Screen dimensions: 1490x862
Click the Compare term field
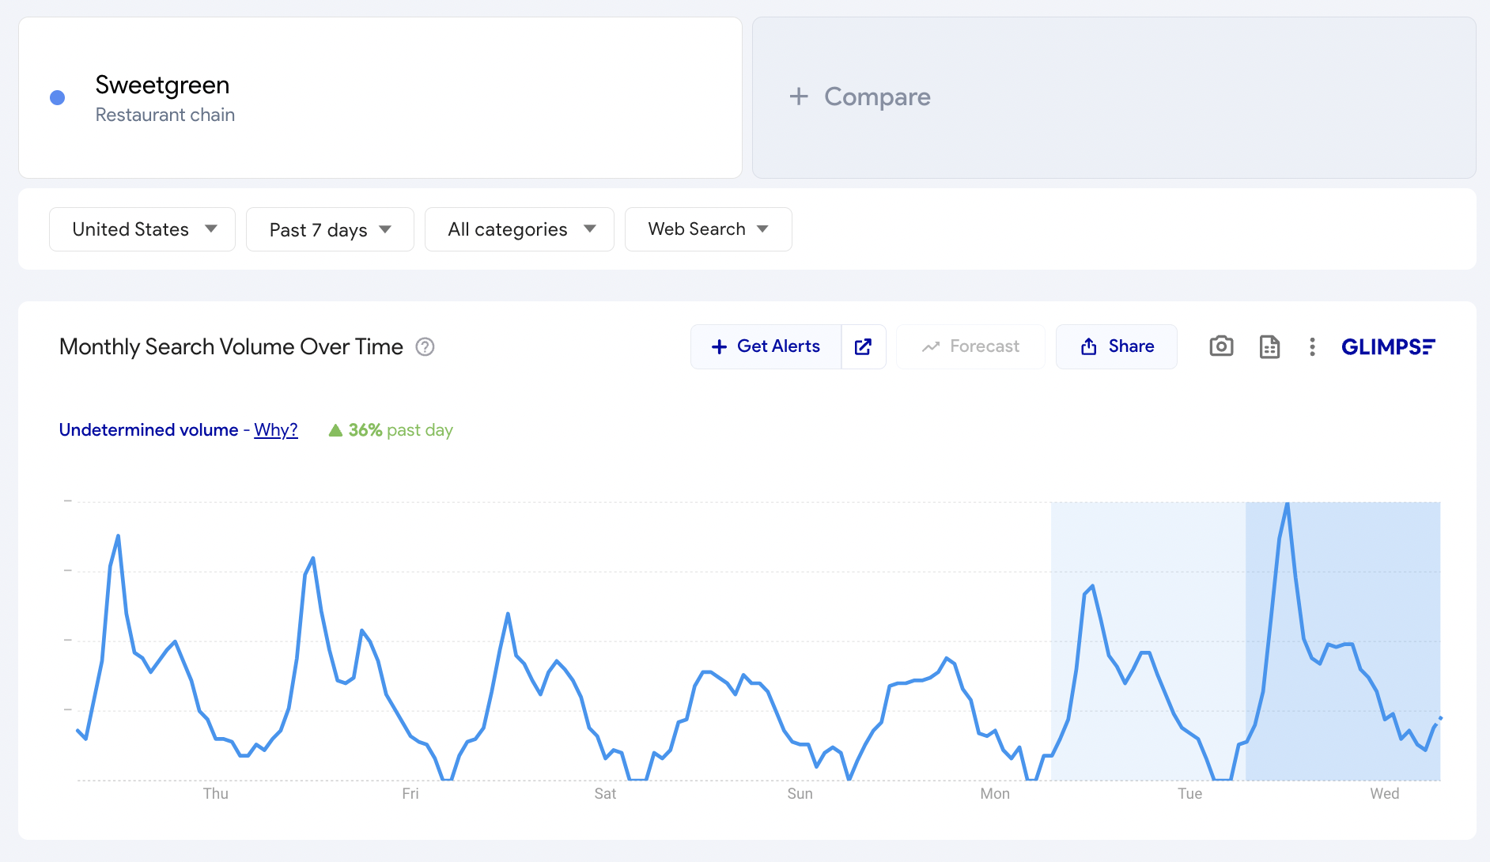(x=1114, y=97)
